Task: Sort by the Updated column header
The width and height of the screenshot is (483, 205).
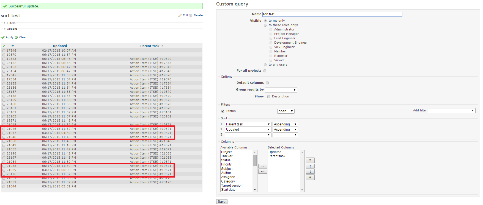Action: (x=60, y=46)
